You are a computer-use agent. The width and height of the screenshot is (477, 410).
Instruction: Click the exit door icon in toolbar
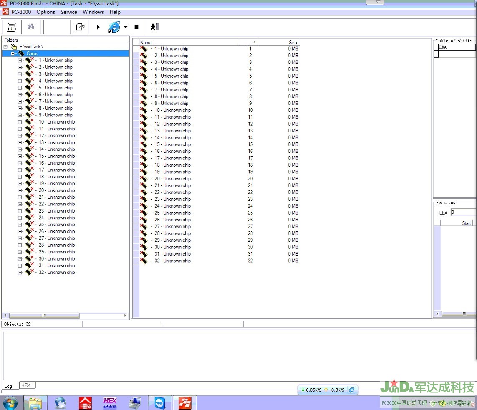point(155,27)
